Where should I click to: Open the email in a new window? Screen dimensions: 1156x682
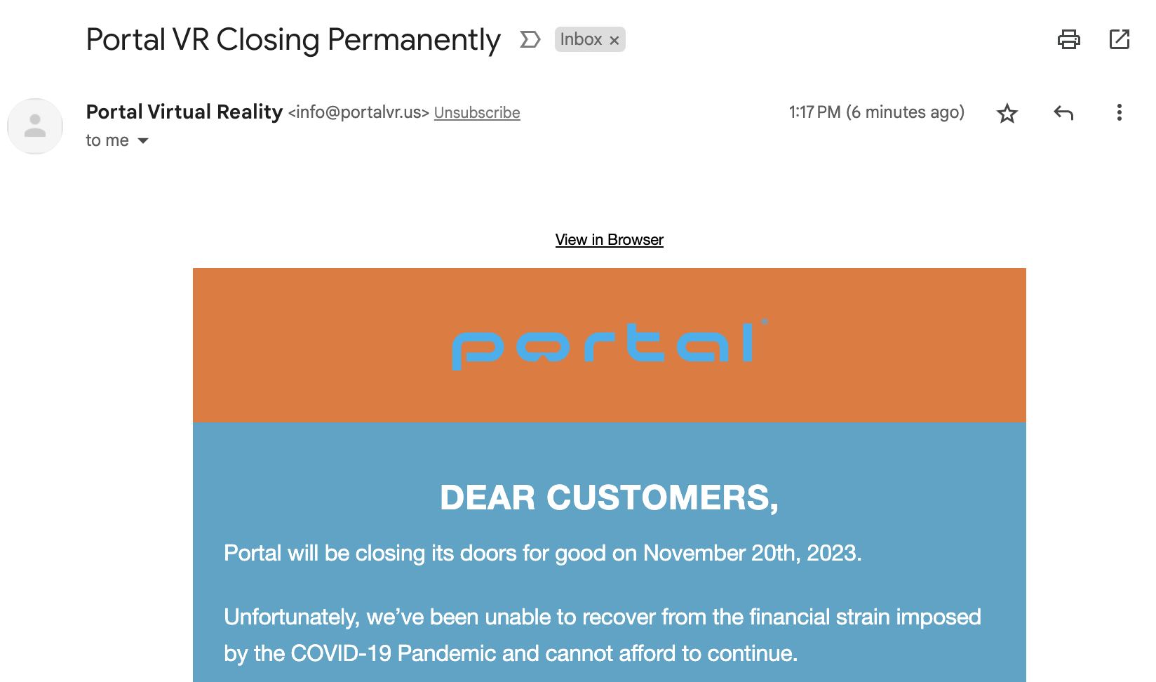coord(1120,39)
